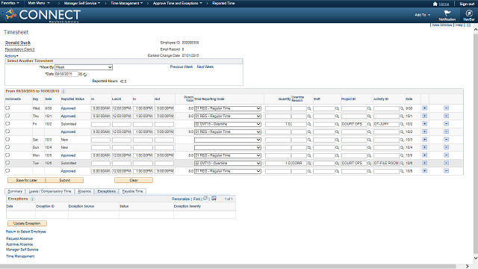
Task: Open the NavBar compass icon
Action: [469, 15]
